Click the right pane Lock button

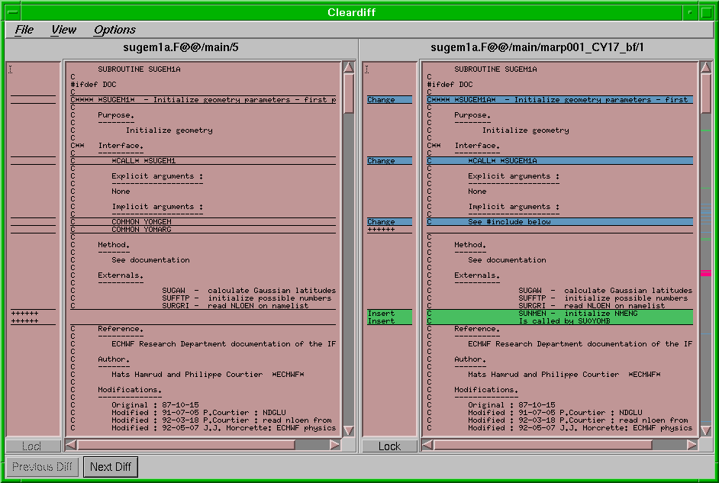(x=390, y=446)
